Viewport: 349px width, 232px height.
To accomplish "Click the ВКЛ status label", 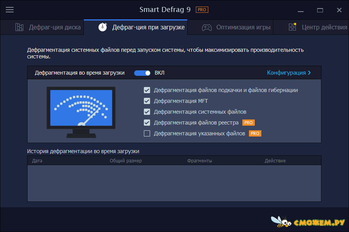I will [x=159, y=73].
